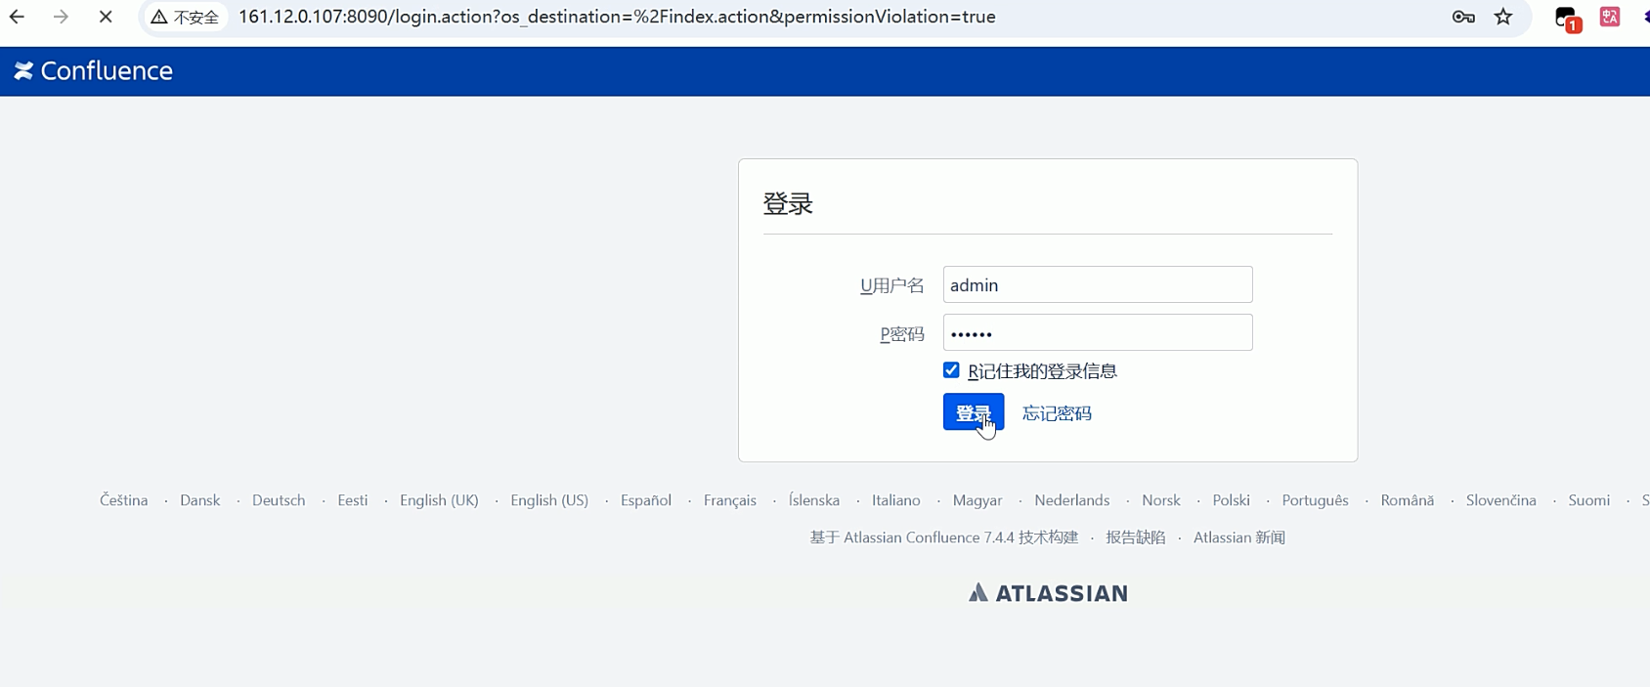Switch language to Italiano
1650x687 pixels.
click(896, 499)
